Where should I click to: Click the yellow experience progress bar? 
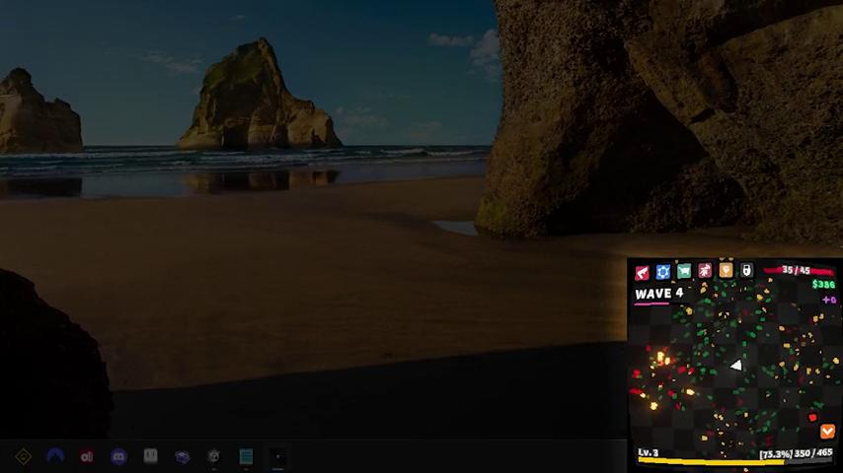click(x=711, y=461)
